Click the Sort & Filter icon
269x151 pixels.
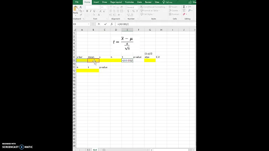tap(189, 7)
